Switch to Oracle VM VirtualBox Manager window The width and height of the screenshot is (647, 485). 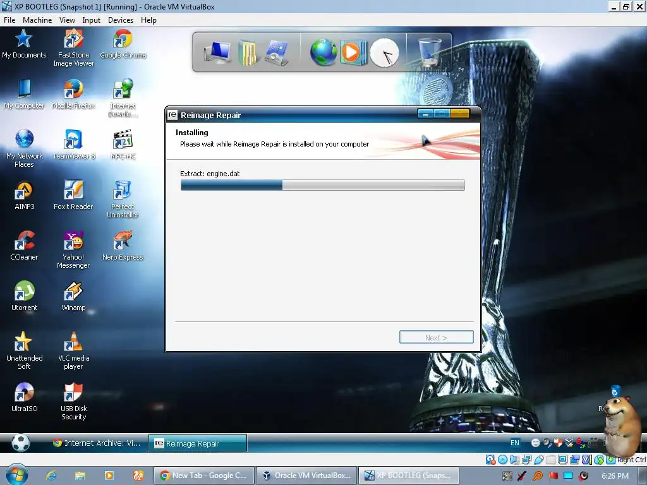click(x=306, y=476)
